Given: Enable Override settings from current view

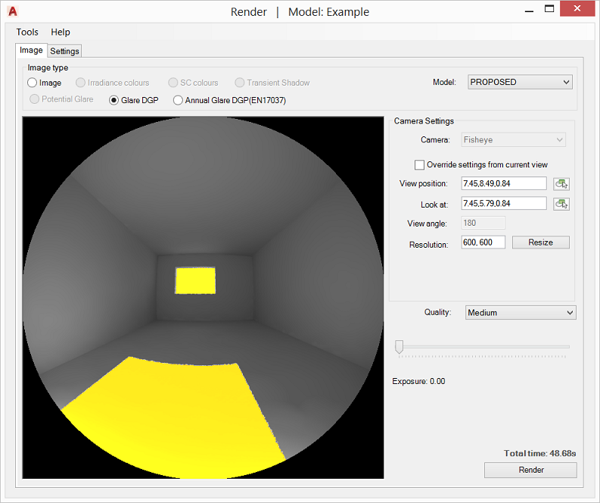Looking at the screenshot, I should pyautogui.click(x=420, y=164).
